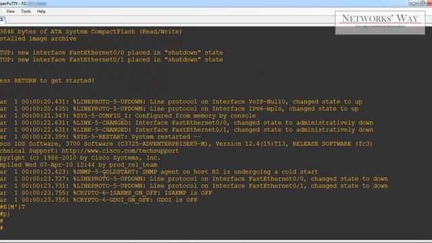Click the %SYS-5-CONFIG_I console log line
Viewport: 432px width, 243px height.
pos(128,115)
